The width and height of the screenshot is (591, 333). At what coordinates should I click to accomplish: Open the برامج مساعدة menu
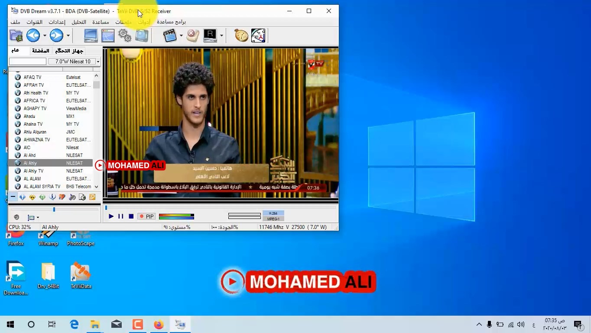point(171,22)
